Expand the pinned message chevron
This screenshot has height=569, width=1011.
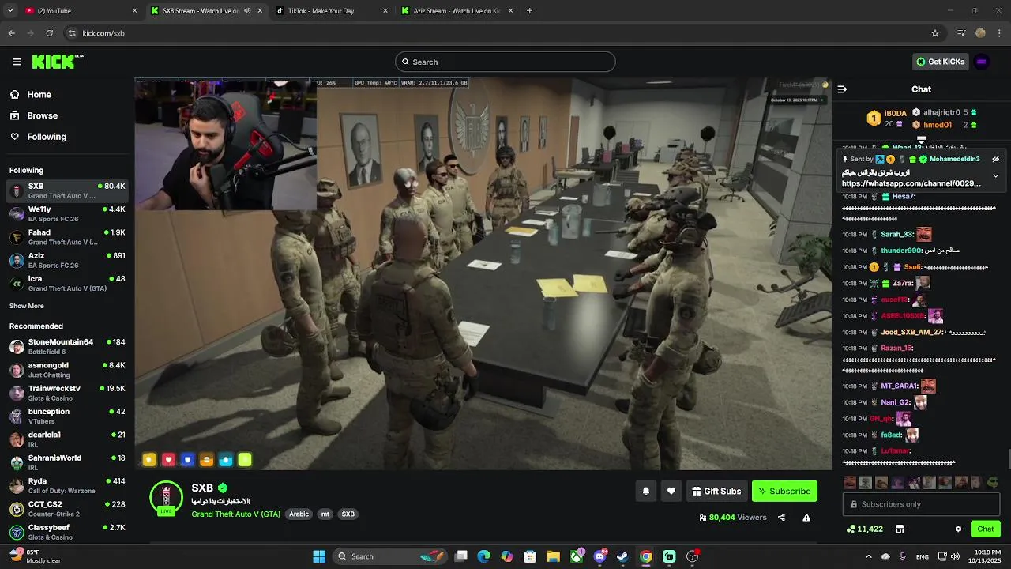(995, 175)
